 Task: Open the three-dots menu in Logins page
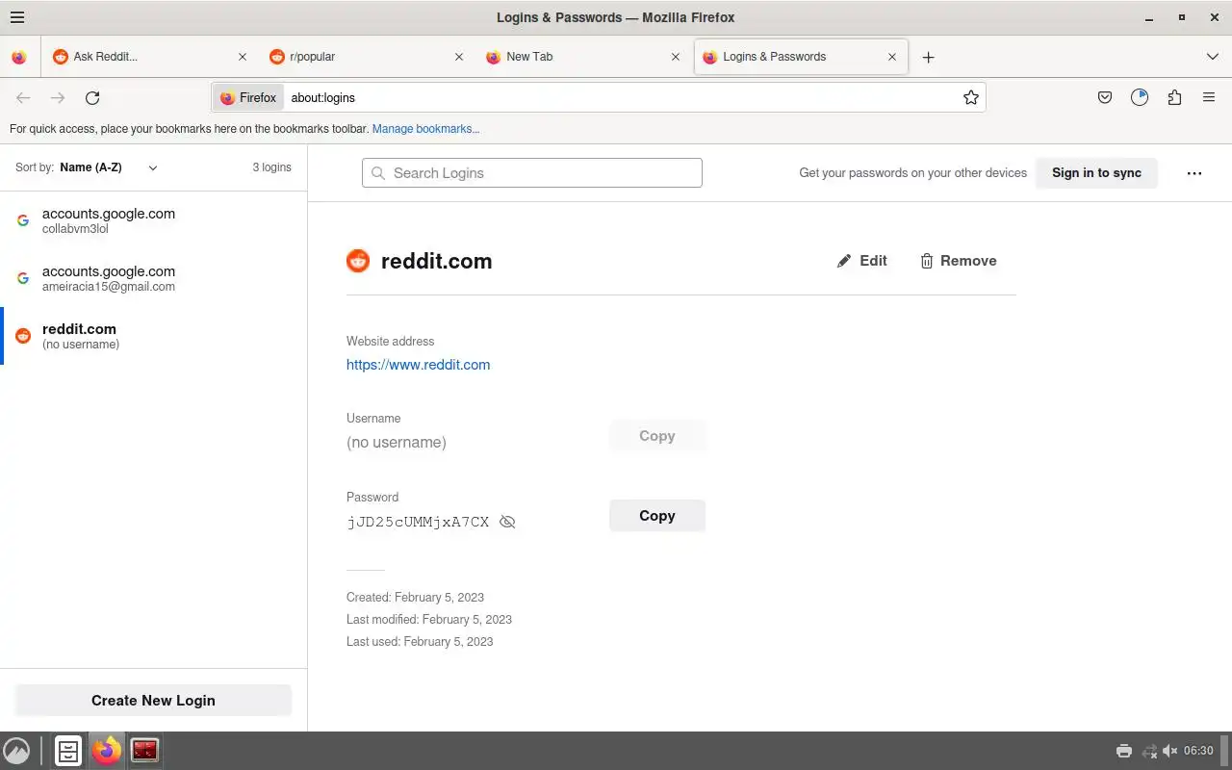point(1194,173)
